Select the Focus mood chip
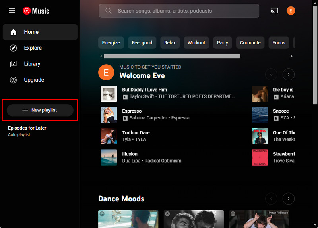 279,43
